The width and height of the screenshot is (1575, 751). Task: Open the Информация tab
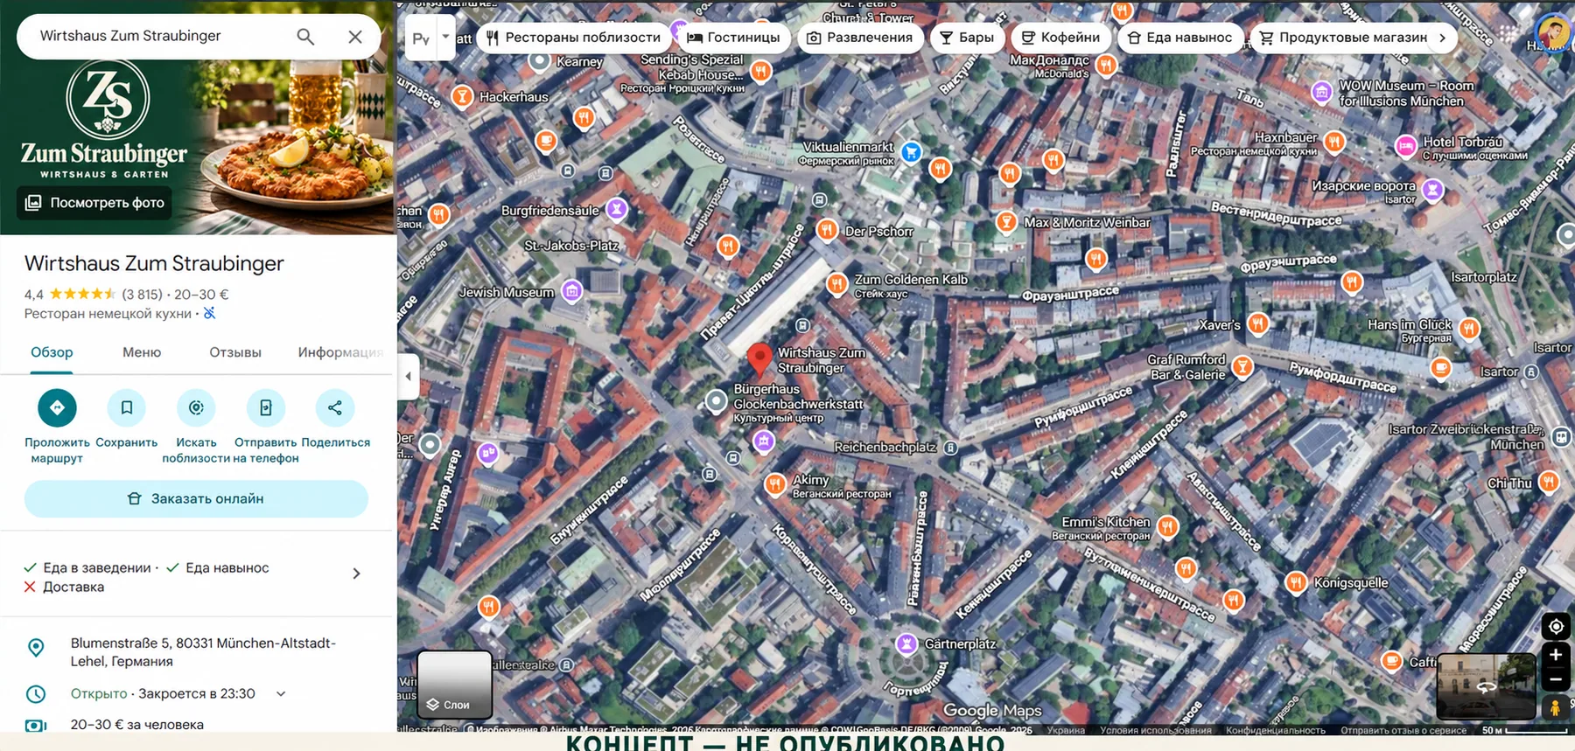pyautogui.click(x=340, y=352)
